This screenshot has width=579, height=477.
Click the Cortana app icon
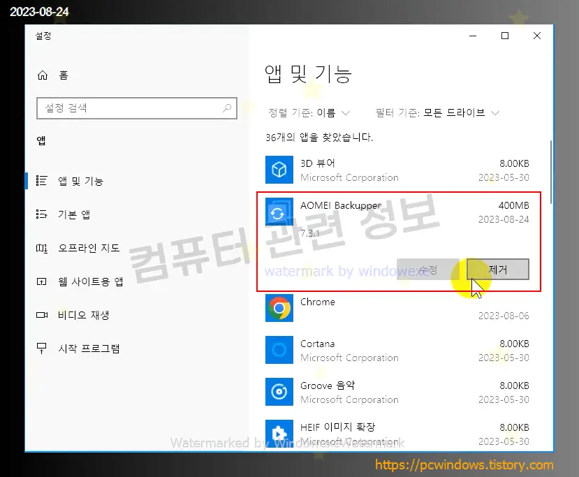coord(279,350)
